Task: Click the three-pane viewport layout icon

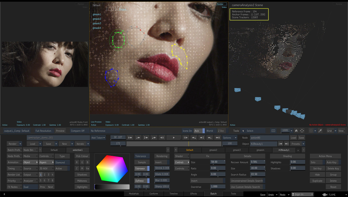Action: click(x=273, y=131)
